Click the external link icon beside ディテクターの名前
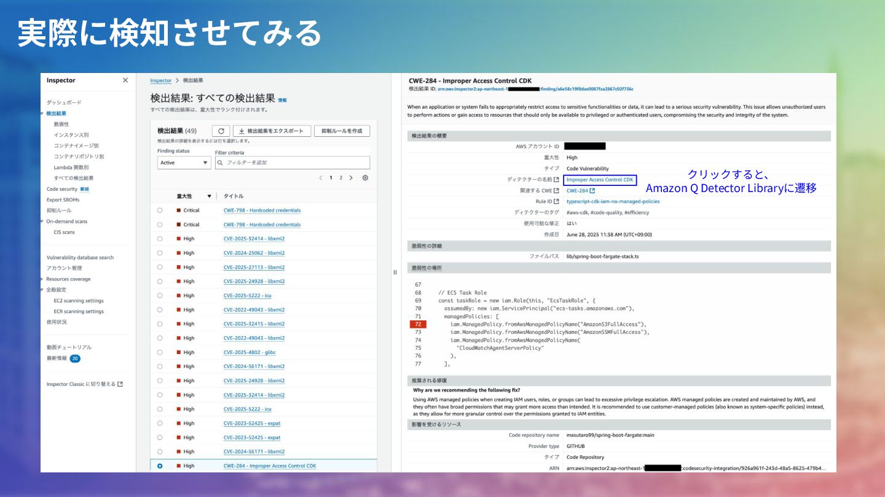885x497 pixels. tap(556, 180)
